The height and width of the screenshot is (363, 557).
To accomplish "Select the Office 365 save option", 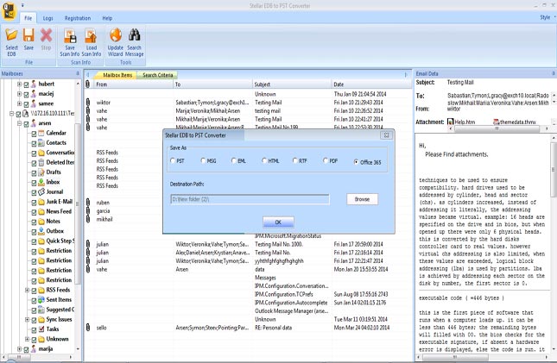I will click(x=356, y=162).
